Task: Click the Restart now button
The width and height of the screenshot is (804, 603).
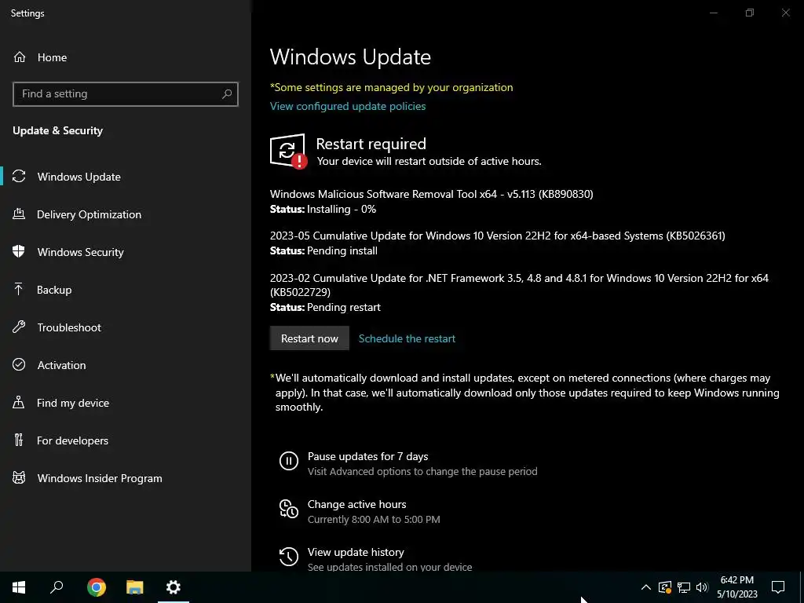Action: pyautogui.click(x=309, y=338)
